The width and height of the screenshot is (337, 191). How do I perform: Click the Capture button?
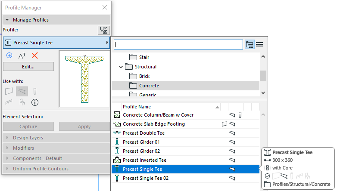28,126
